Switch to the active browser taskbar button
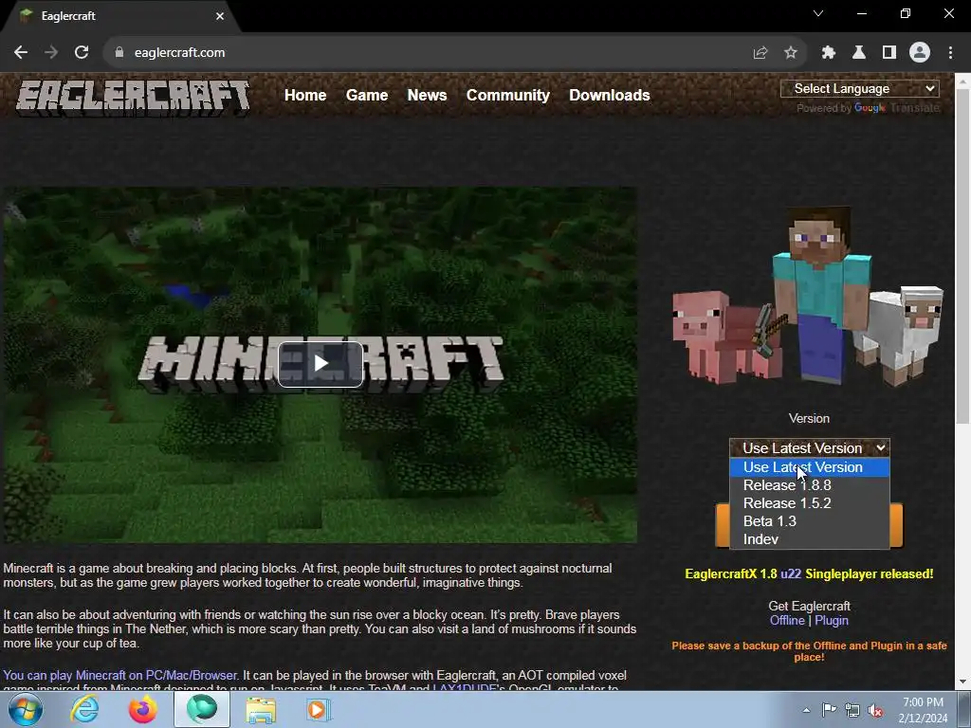The height and width of the screenshot is (728, 971). coord(202,710)
